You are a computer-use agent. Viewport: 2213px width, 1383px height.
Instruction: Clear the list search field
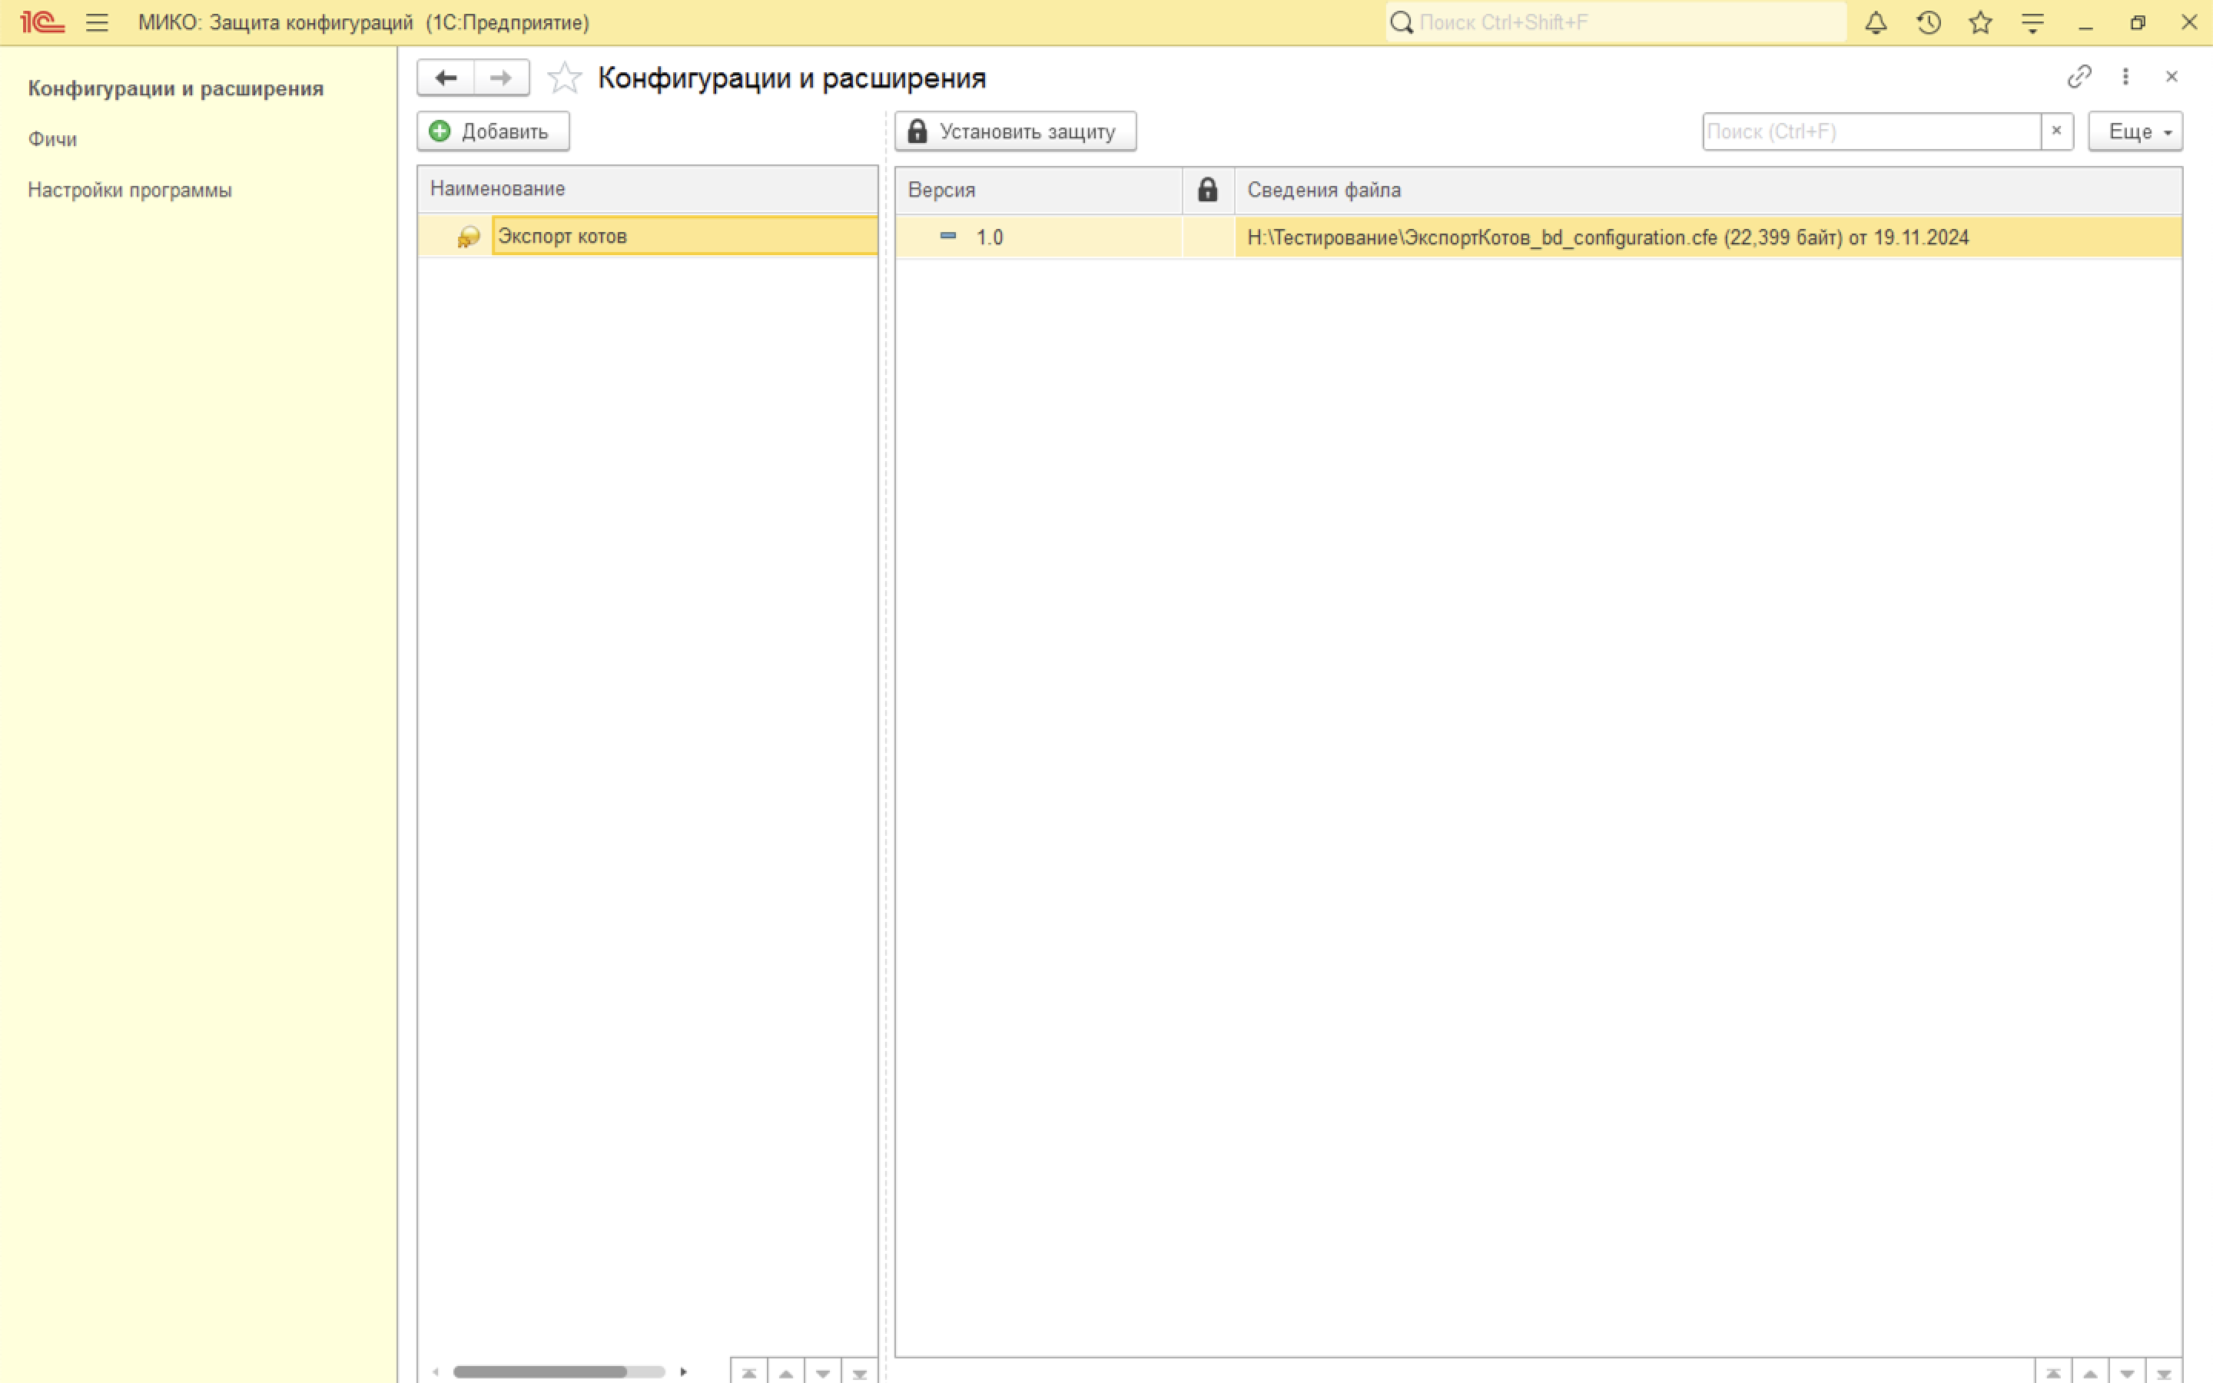2056,131
